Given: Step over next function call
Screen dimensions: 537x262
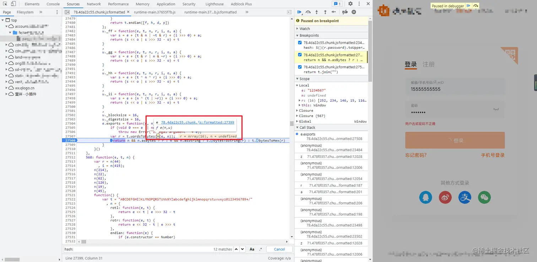Looking at the screenshot, I should click(x=308, y=12).
